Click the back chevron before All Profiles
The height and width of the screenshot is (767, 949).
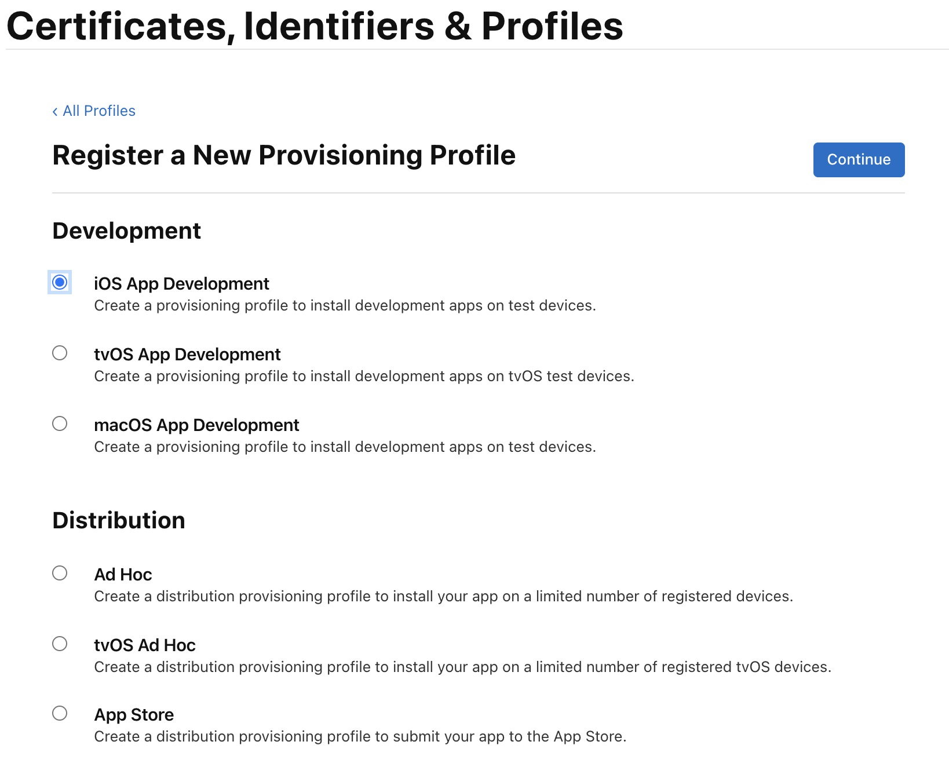pos(55,111)
